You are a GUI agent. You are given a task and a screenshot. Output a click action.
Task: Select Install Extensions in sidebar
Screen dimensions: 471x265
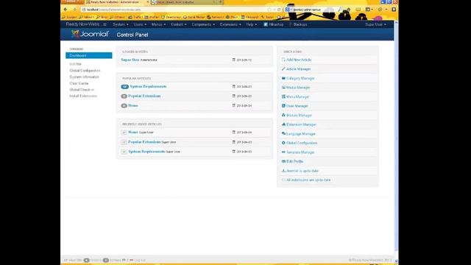point(83,96)
